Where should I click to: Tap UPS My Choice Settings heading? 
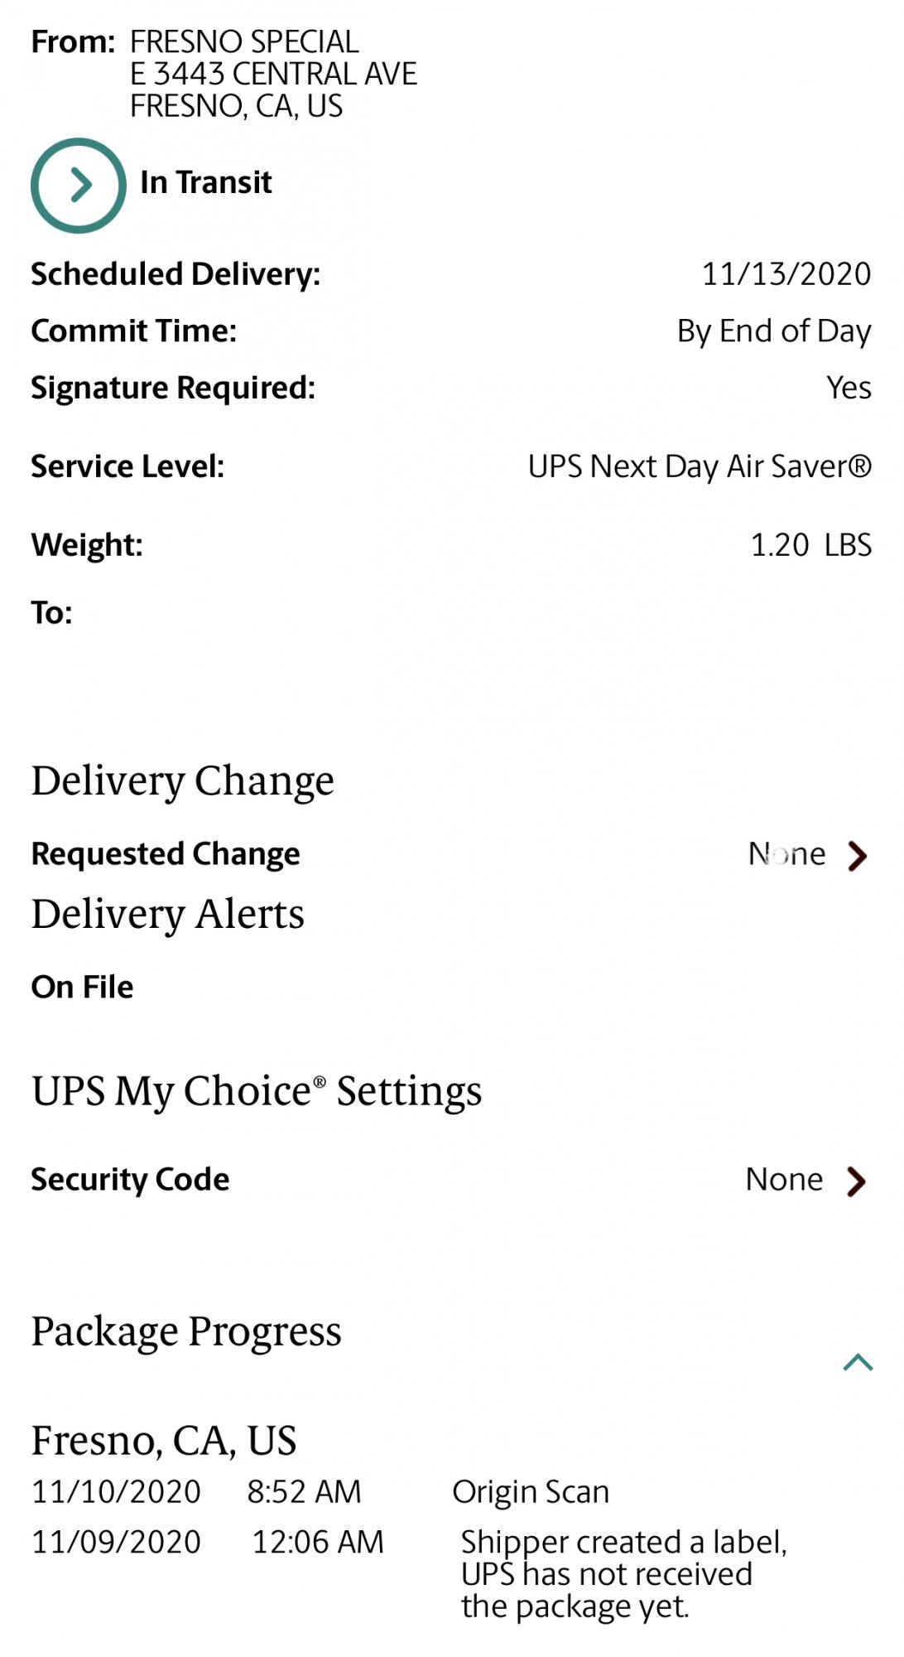coord(257,1091)
